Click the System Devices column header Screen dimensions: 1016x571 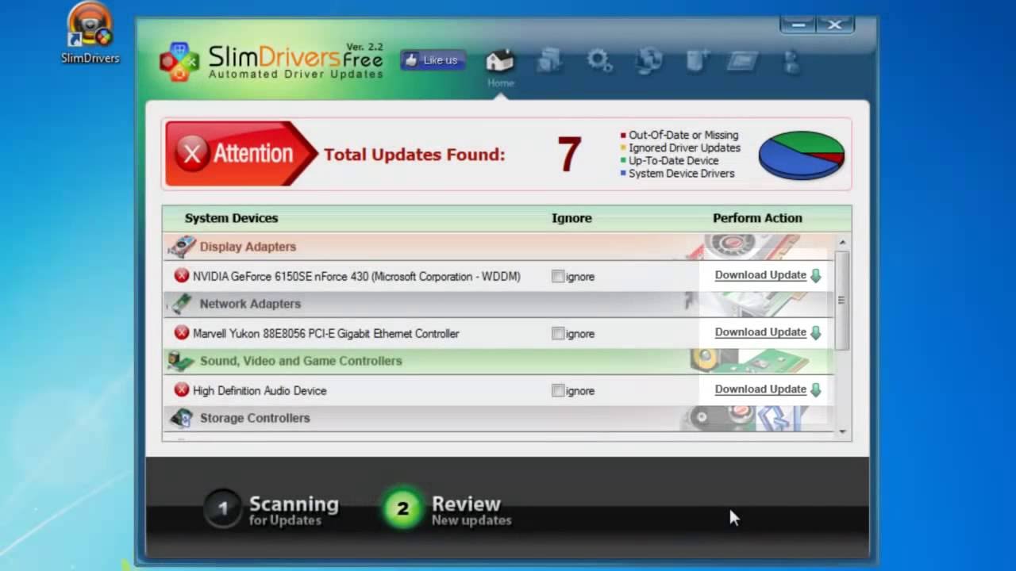tap(231, 218)
